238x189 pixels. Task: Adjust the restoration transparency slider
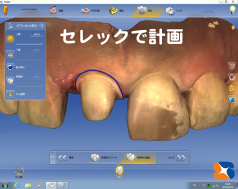click(29, 86)
